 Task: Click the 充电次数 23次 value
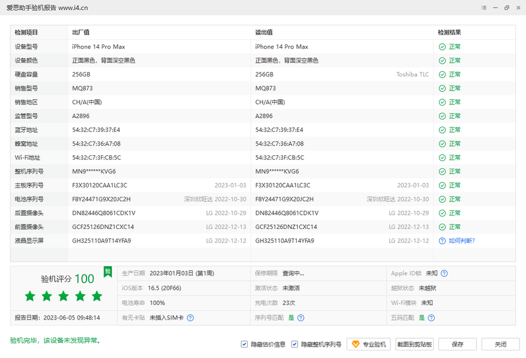click(289, 303)
